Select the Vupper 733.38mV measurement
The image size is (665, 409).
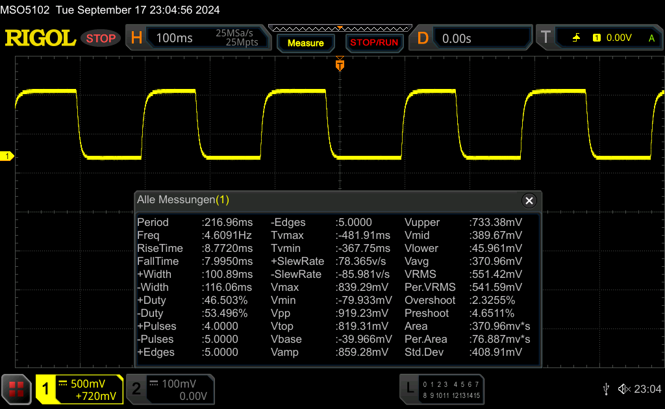[x=463, y=222]
